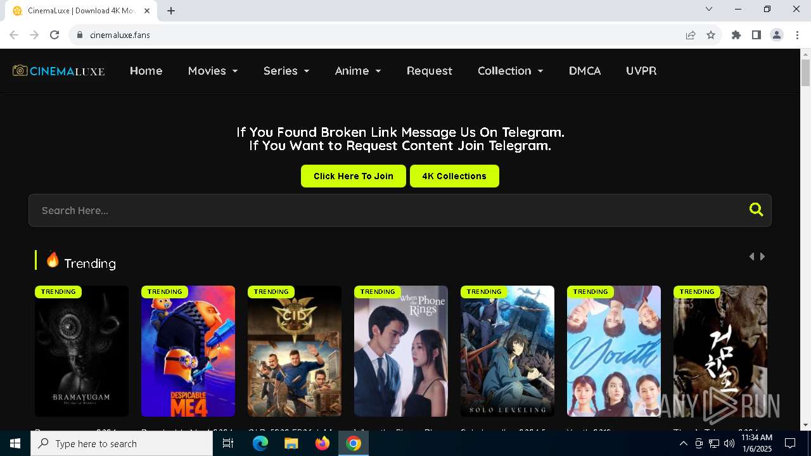Switch to Chrome on taskbar
Image resolution: width=811 pixels, height=456 pixels.
354,443
